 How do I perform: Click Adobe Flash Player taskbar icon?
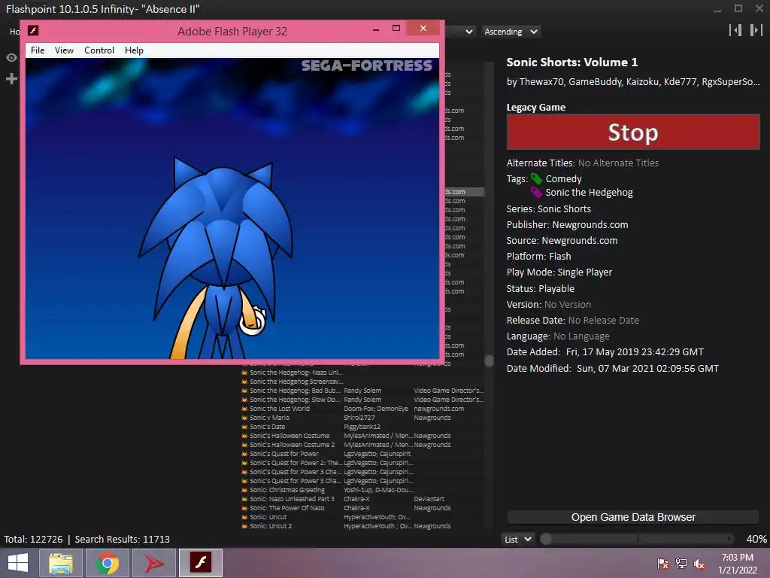point(200,563)
